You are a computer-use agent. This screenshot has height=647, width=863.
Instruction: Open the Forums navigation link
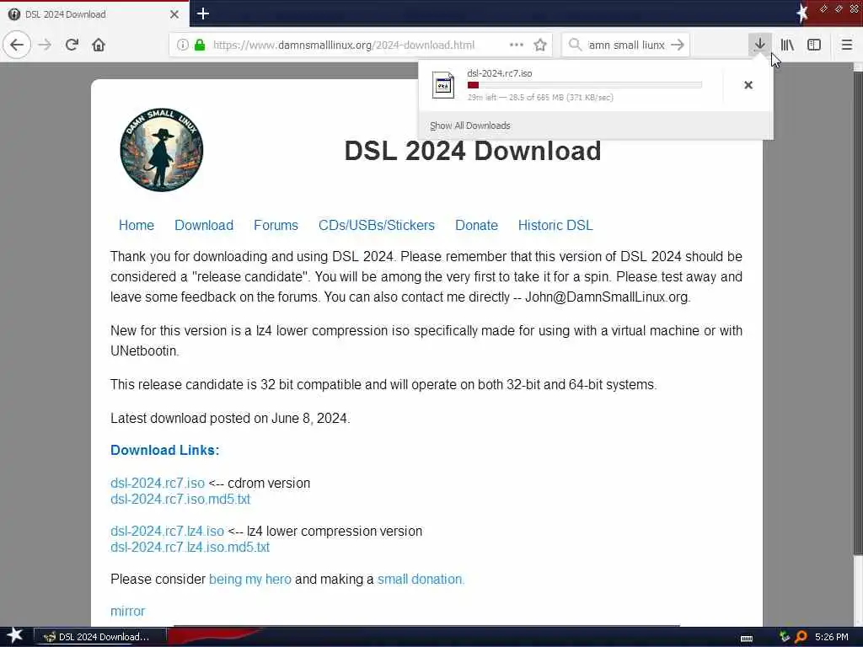[x=276, y=225]
